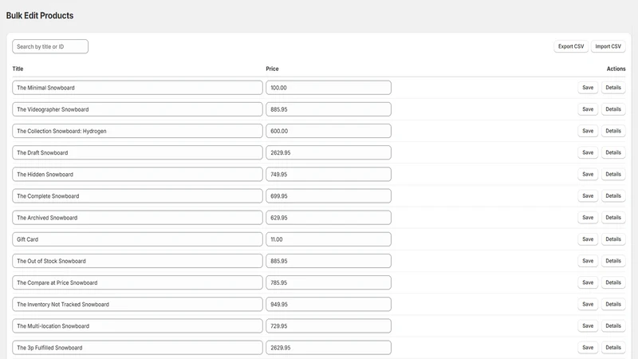Edit The Complete Snowboard title field

(x=137, y=195)
